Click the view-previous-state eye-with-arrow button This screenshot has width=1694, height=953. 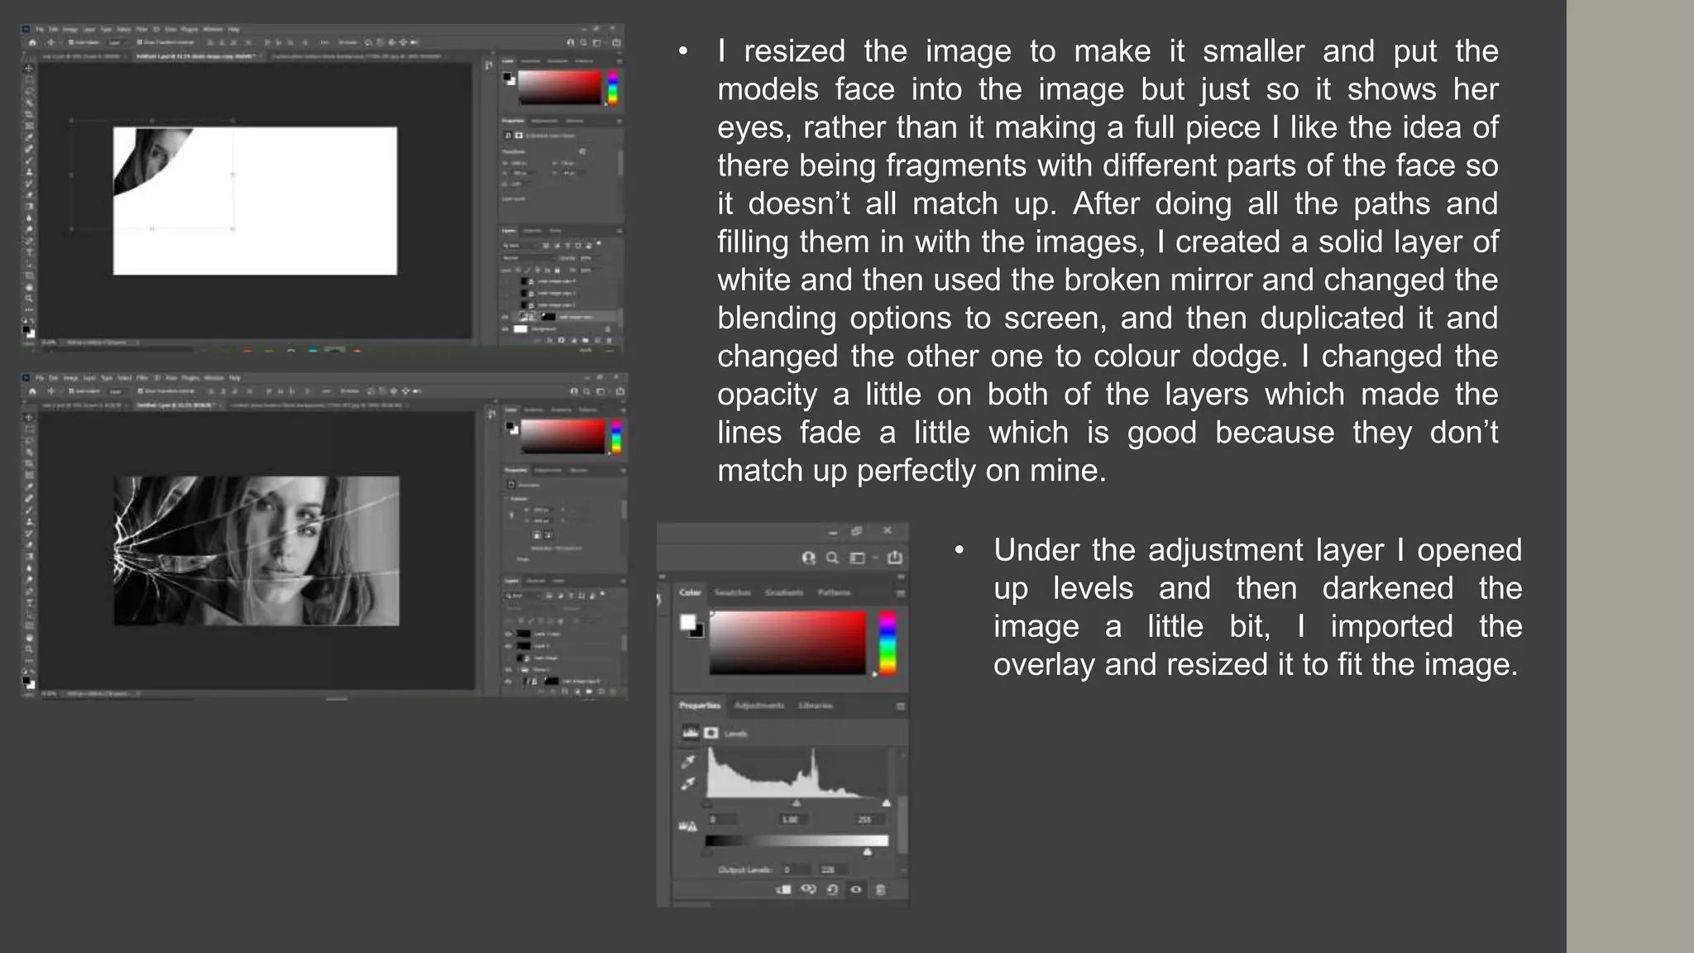[x=808, y=890]
